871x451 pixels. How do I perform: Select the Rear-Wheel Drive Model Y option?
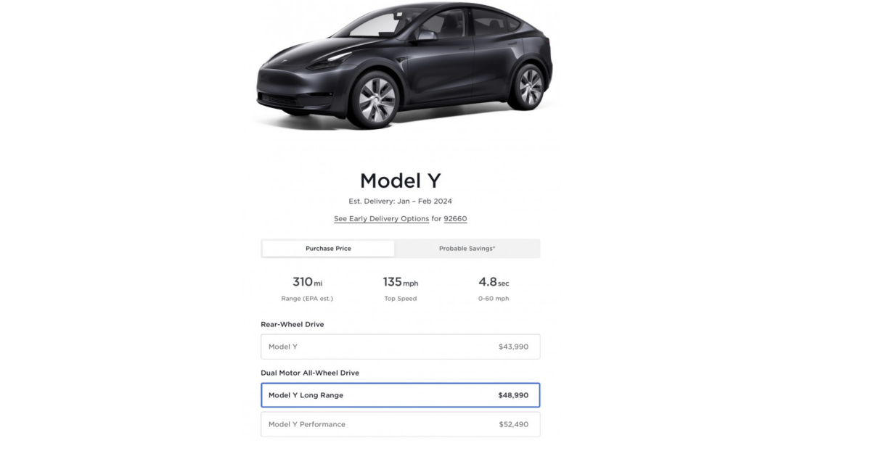click(x=400, y=347)
